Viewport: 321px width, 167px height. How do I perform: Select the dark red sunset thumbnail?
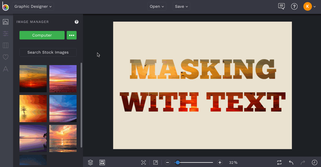click(x=33, y=79)
